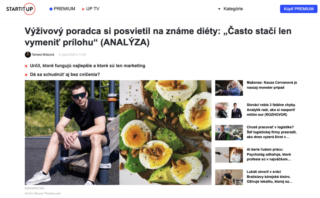Click author Tamara Mrázová's avatar

28,55
